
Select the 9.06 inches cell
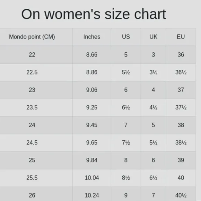pos(92,90)
